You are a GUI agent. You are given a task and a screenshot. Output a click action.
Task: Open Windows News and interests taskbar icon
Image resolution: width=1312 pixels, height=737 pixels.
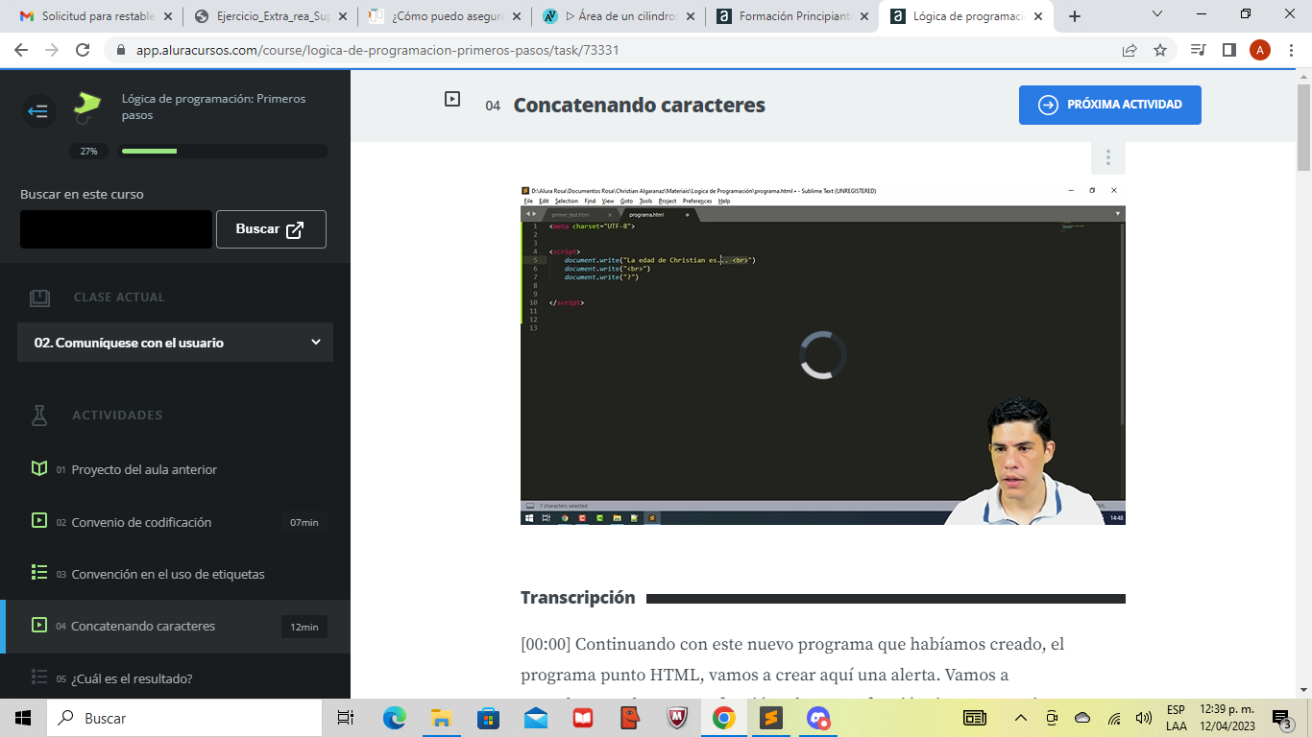coord(975,718)
